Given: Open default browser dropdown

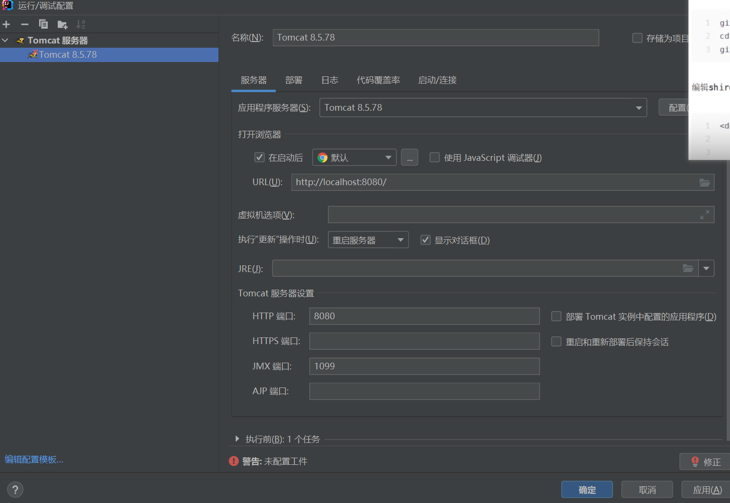Looking at the screenshot, I should pos(355,157).
